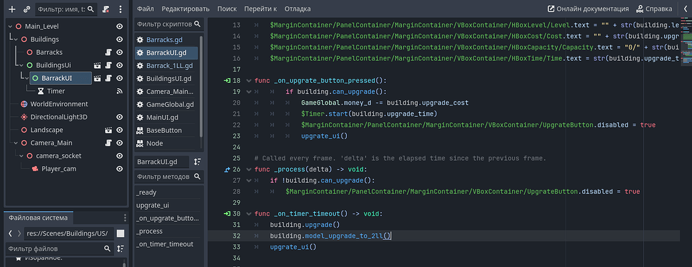This screenshot has height=267, width=692.
Task: Hide the BuildingsUi node
Action: pos(119,65)
